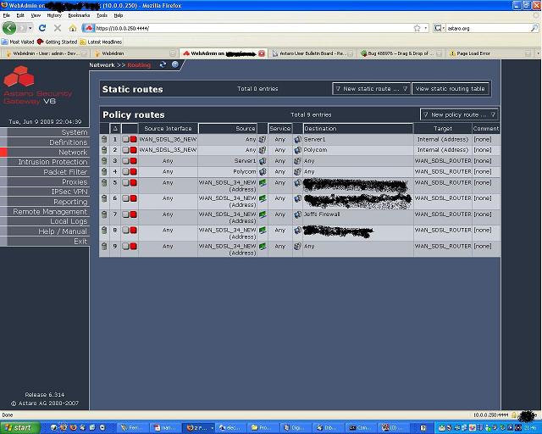The height and width of the screenshot is (434, 542).
Task: Expand the New policy route form
Action: coord(459,114)
